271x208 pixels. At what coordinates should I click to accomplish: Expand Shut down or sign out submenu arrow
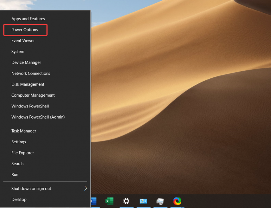pyautogui.click(x=86, y=188)
